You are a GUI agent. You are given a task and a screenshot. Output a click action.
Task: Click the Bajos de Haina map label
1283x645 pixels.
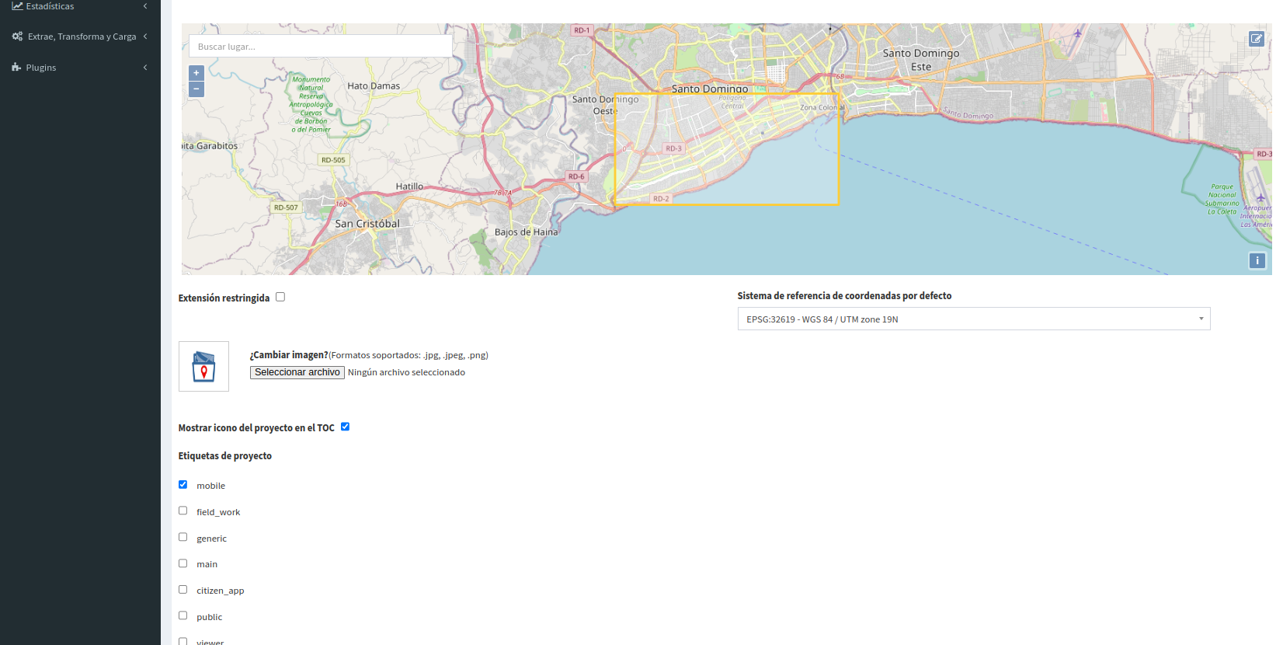coord(527,232)
